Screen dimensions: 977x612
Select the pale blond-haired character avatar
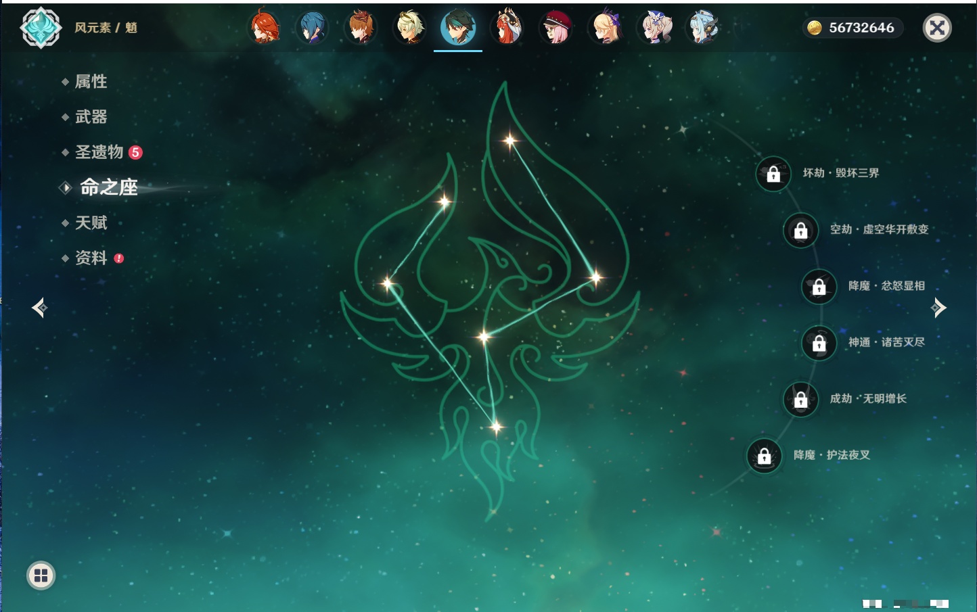tap(410, 28)
